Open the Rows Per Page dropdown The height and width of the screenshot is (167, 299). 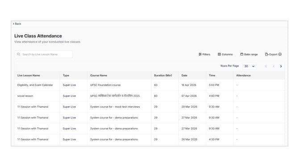click(x=249, y=66)
